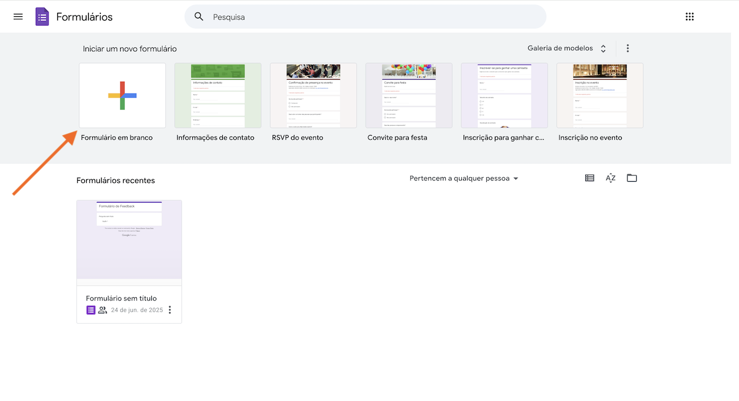Click the shared people icon on card
This screenshot has height=401, width=739.
[x=103, y=310]
